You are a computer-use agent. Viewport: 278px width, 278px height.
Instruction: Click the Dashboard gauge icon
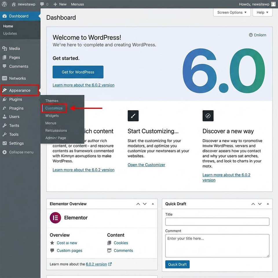pos(5,16)
